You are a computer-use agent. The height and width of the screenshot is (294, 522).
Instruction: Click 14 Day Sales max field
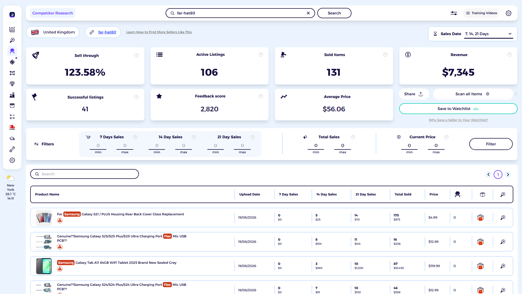pos(184,146)
